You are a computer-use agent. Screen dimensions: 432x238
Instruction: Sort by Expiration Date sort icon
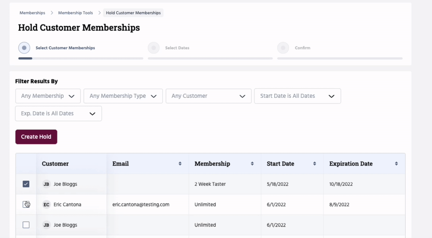point(396,164)
